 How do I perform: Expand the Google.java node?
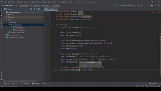pyautogui.click(x=11, y=27)
